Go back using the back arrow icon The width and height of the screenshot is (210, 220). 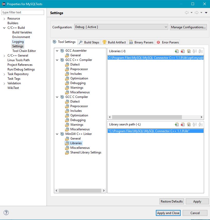coord(187,13)
